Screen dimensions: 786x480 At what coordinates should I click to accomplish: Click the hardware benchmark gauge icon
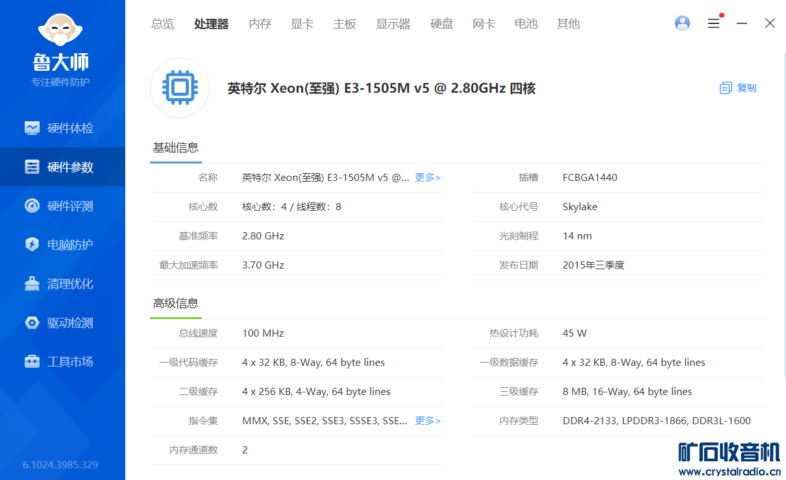point(32,206)
